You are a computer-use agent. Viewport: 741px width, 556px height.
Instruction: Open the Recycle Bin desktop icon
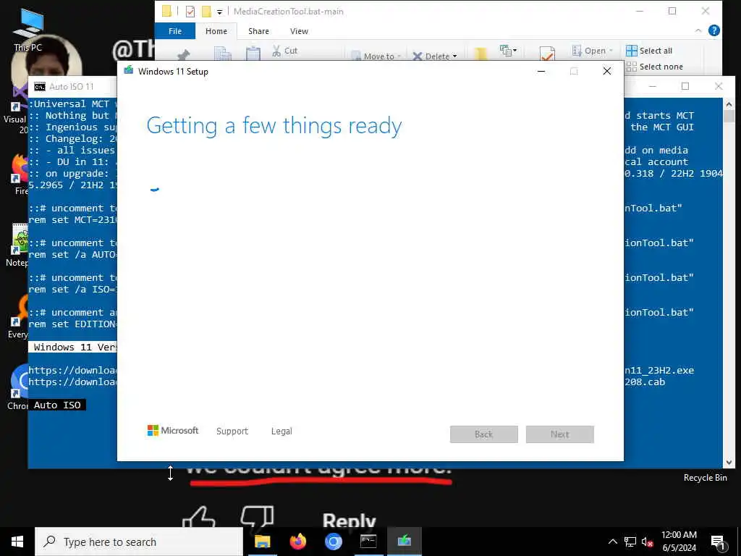tap(705, 478)
